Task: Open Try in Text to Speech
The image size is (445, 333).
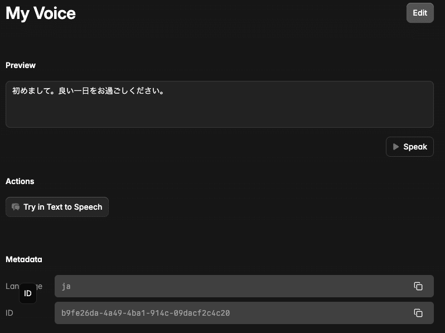Action: click(x=57, y=207)
